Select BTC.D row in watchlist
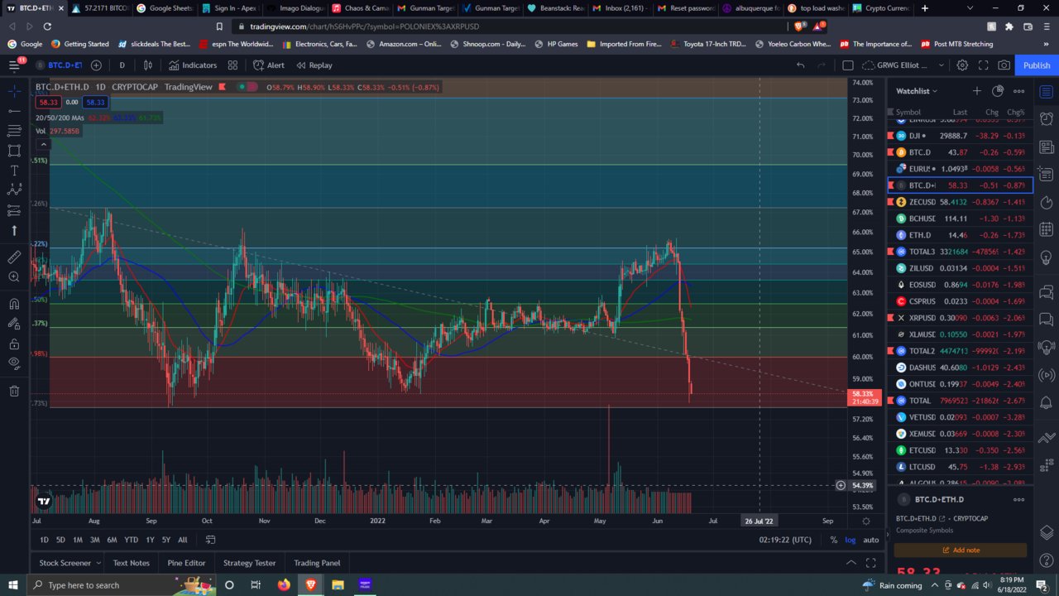The height and width of the screenshot is (596, 1059). pyautogui.click(x=960, y=152)
